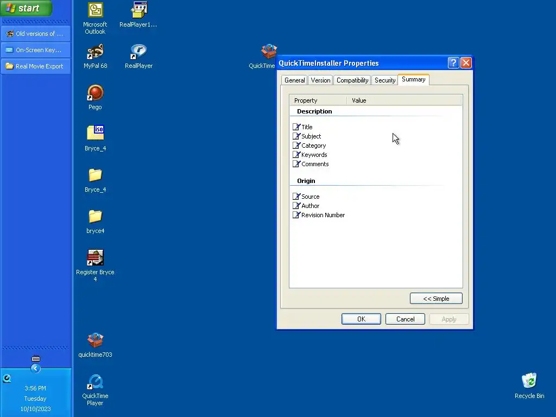Click the 10/10/2023 date text
The image size is (556, 417).
pyautogui.click(x=35, y=409)
